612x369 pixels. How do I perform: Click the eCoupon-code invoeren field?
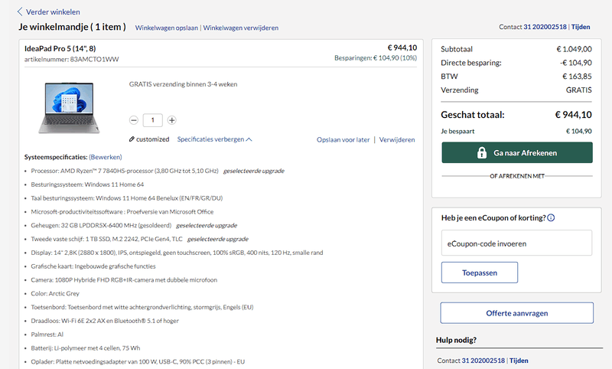click(x=516, y=243)
